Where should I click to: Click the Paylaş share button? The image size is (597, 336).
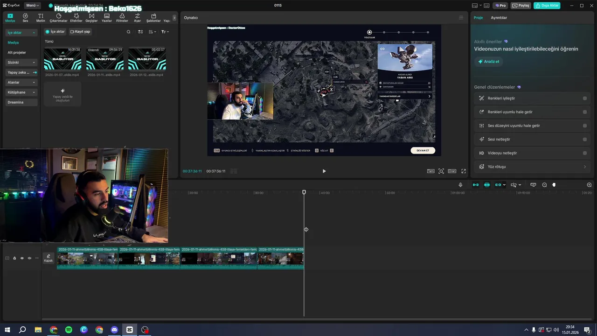[521, 6]
